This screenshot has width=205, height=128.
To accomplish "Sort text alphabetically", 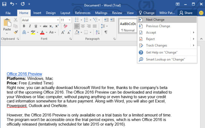I will 98,32.
